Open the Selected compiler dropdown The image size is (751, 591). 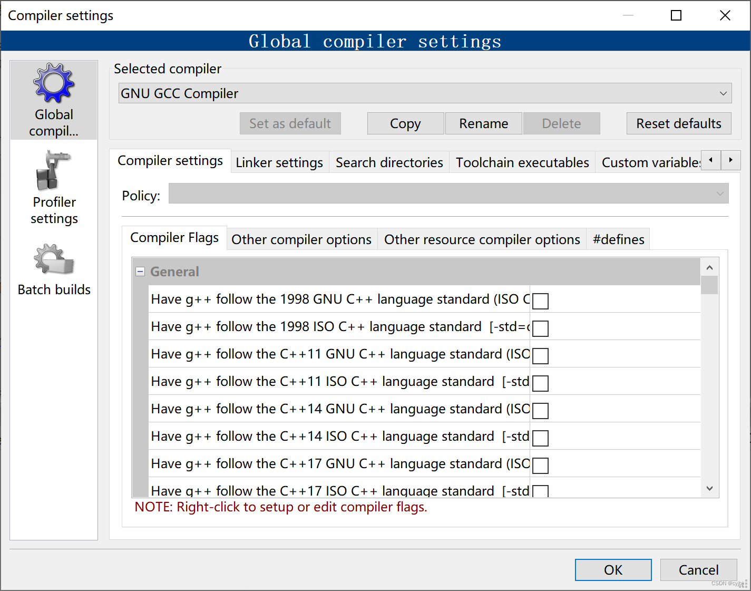[x=425, y=93]
